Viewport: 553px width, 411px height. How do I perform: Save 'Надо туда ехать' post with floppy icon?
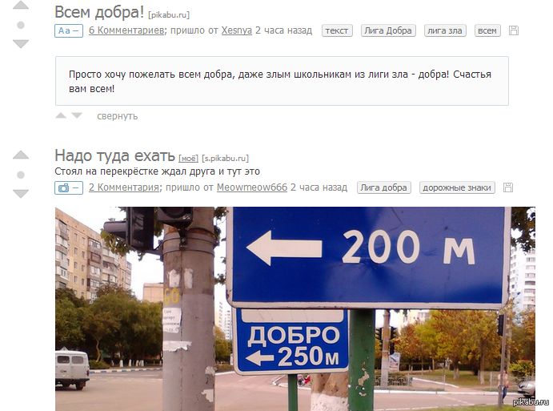[x=508, y=187]
